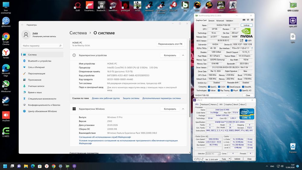Click the GPU-Z refresh icon
Viewport: 302px width, 170px height.
pyautogui.click(x=248, y=20)
